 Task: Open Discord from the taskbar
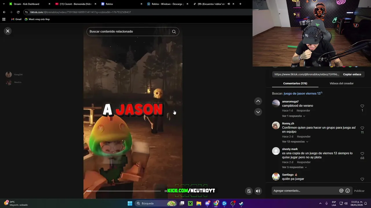pos(207,203)
